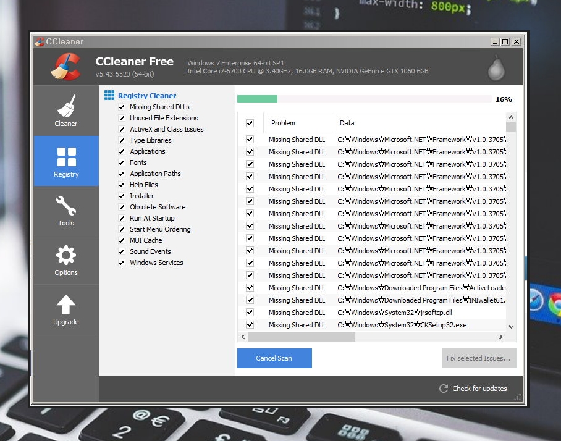Viewport: 561px width, 441px height.
Task: Open the Cleaner section
Action: pos(66,111)
